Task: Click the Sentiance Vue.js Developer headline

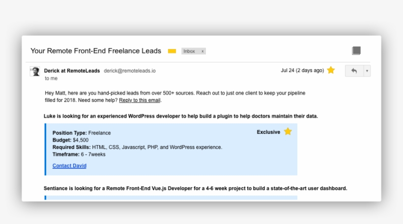Action: point(195,188)
